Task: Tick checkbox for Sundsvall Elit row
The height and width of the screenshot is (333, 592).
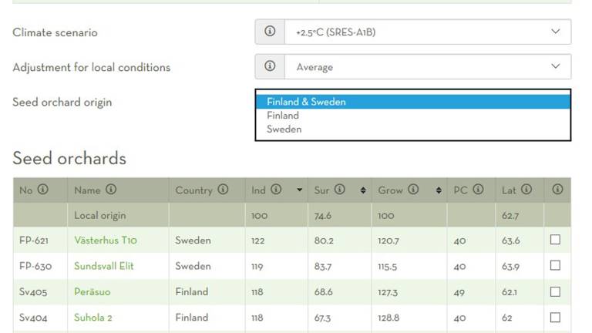Action: (555, 265)
